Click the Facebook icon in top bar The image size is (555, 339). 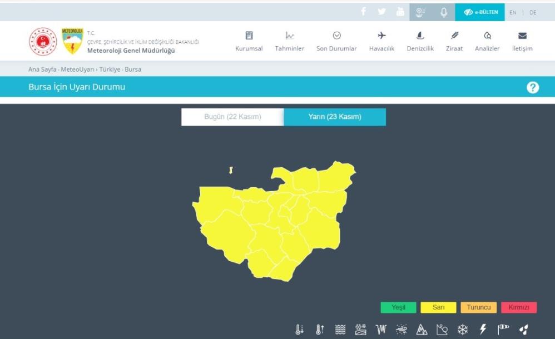(363, 12)
